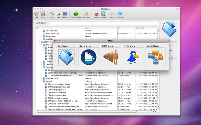Select CRM Groupings.pages row
Screen dimensions: 201x125
coord(96,90)
